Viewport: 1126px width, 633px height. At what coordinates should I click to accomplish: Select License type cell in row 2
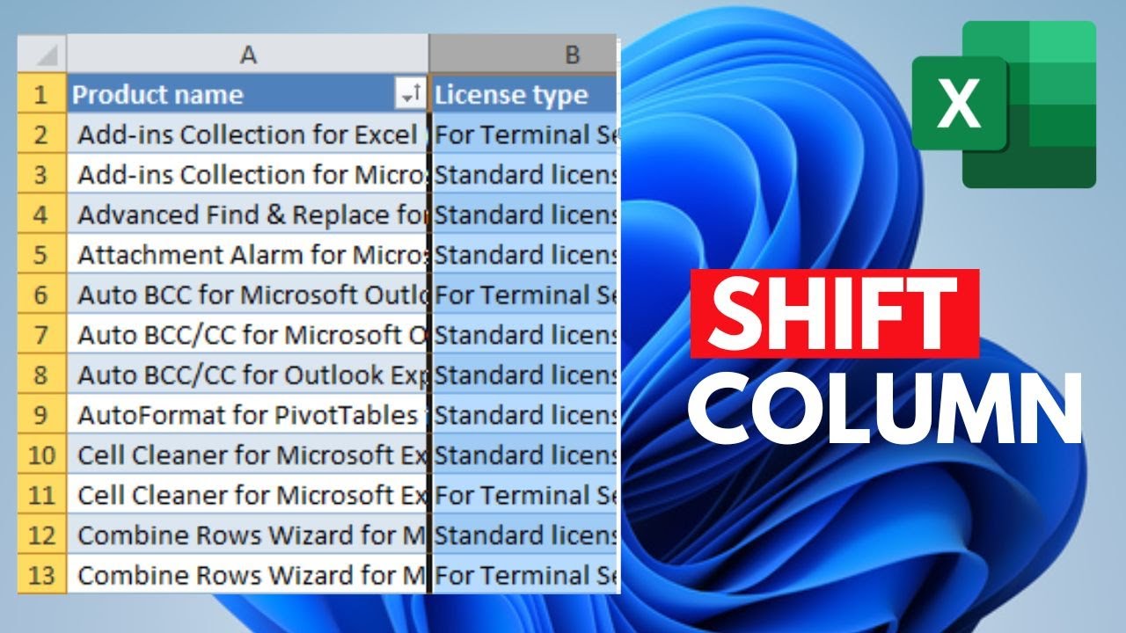(x=525, y=135)
